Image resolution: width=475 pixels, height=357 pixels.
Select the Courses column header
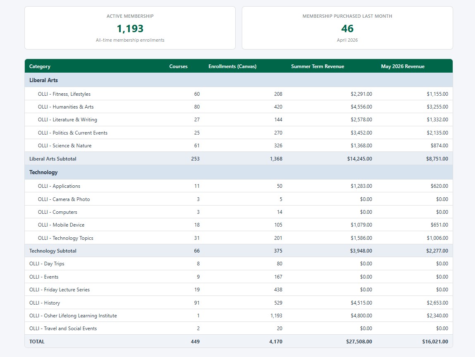tap(178, 66)
